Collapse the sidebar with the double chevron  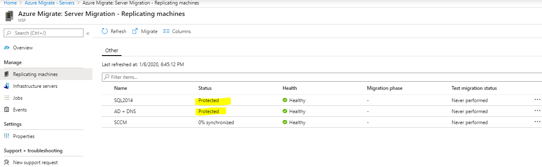[88, 33]
